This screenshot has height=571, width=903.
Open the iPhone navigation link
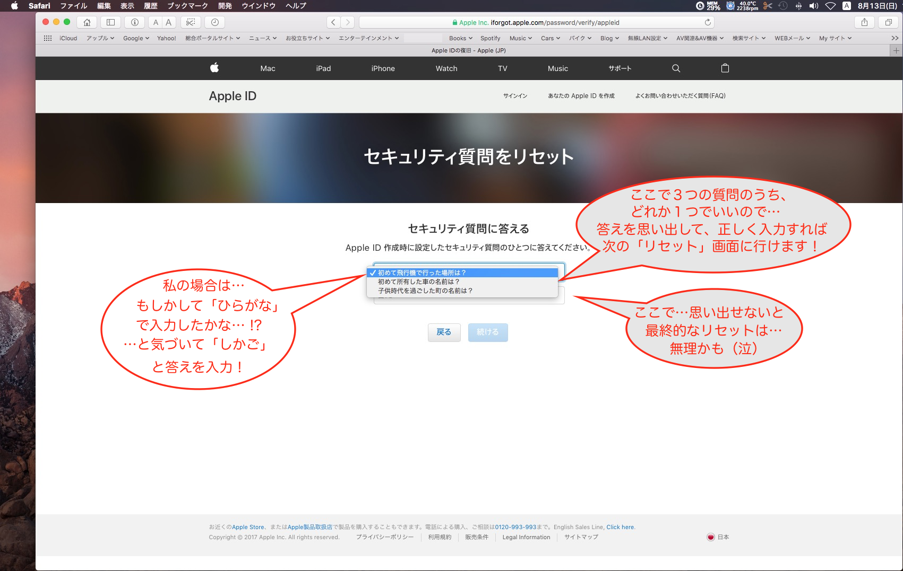click(x=383, y=68)
